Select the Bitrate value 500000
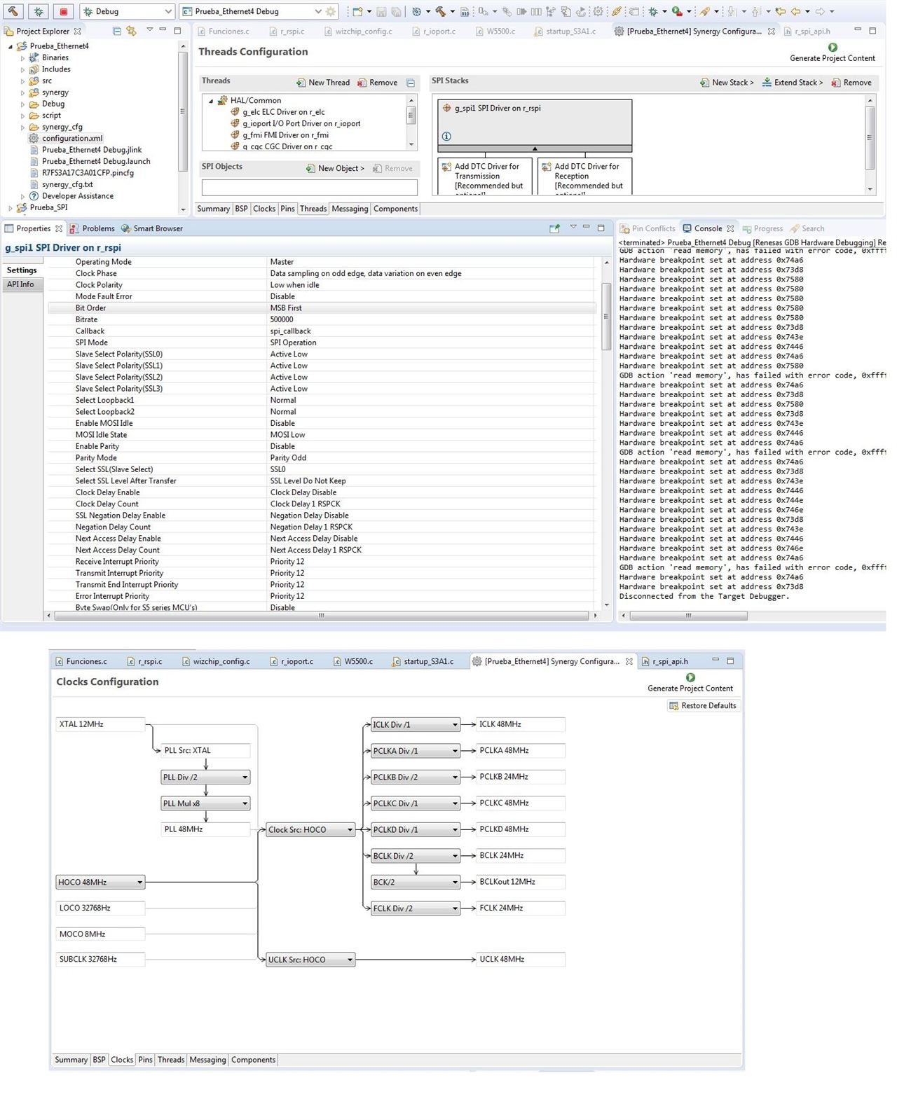The height and width of the screenshot is (1120, 897). [282, 319]
